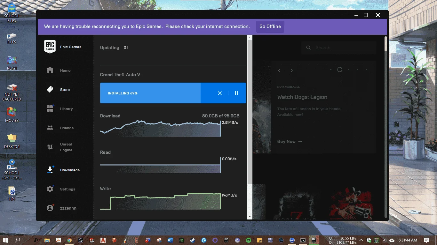Select the 80.0GB of 95.0GB text
The width and height of the screenshot is (437, 245).
click(x=221, y=116)
